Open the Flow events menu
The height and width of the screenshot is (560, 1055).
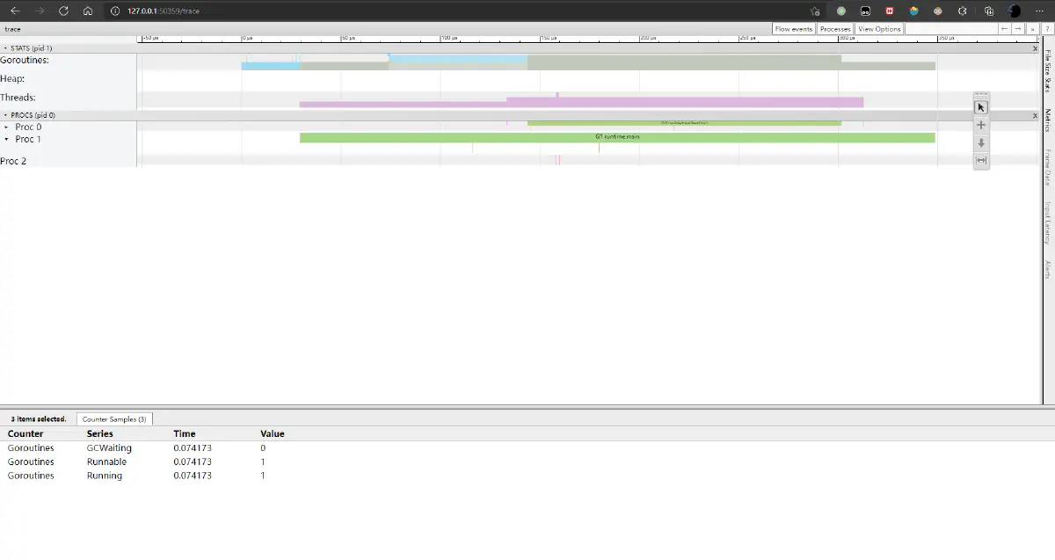[793, 29]
